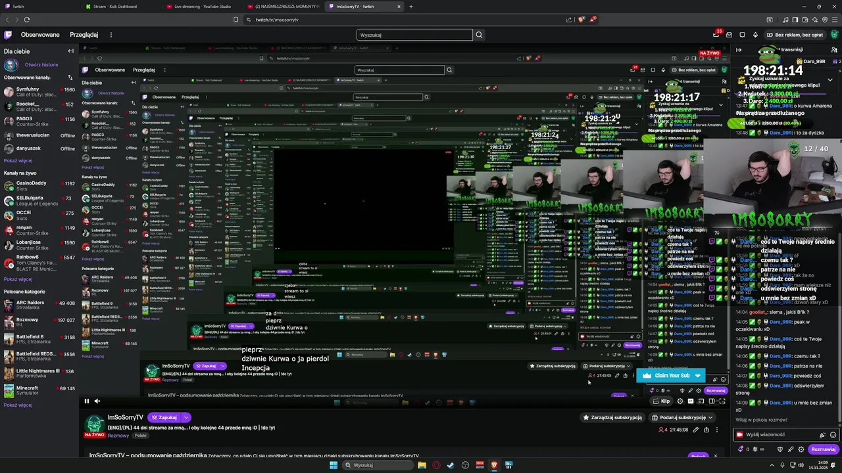Mute the stream player volume
The height and width of the screenshot is (473, 842).
pos(97,401)
